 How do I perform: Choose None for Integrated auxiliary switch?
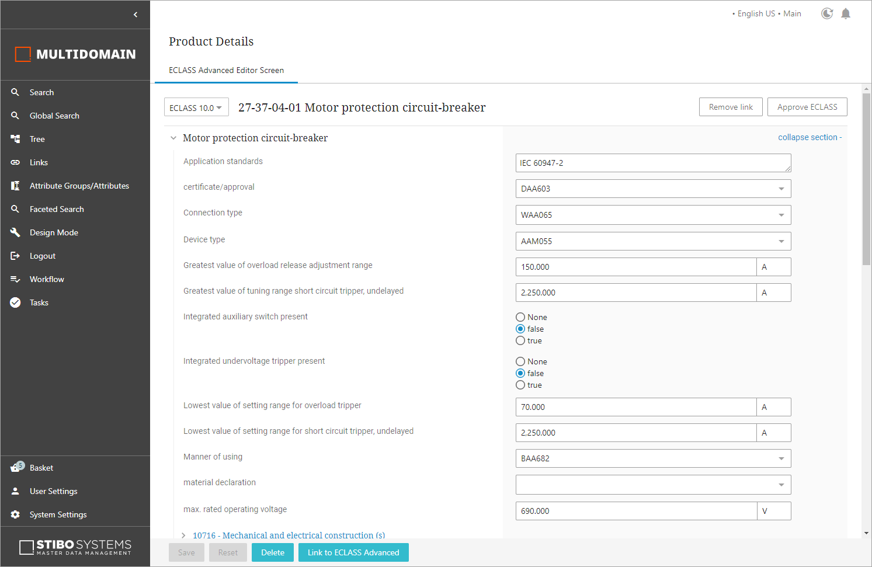tap(520, 317)
